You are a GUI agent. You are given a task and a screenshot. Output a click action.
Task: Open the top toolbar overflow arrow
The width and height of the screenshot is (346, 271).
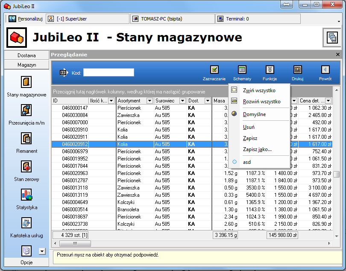pos(339,21)
